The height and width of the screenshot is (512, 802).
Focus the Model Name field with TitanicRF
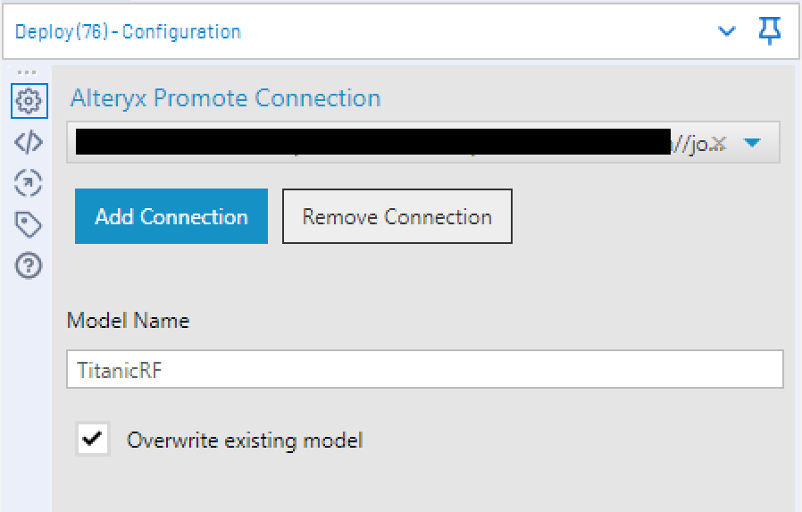coord(424,369)
